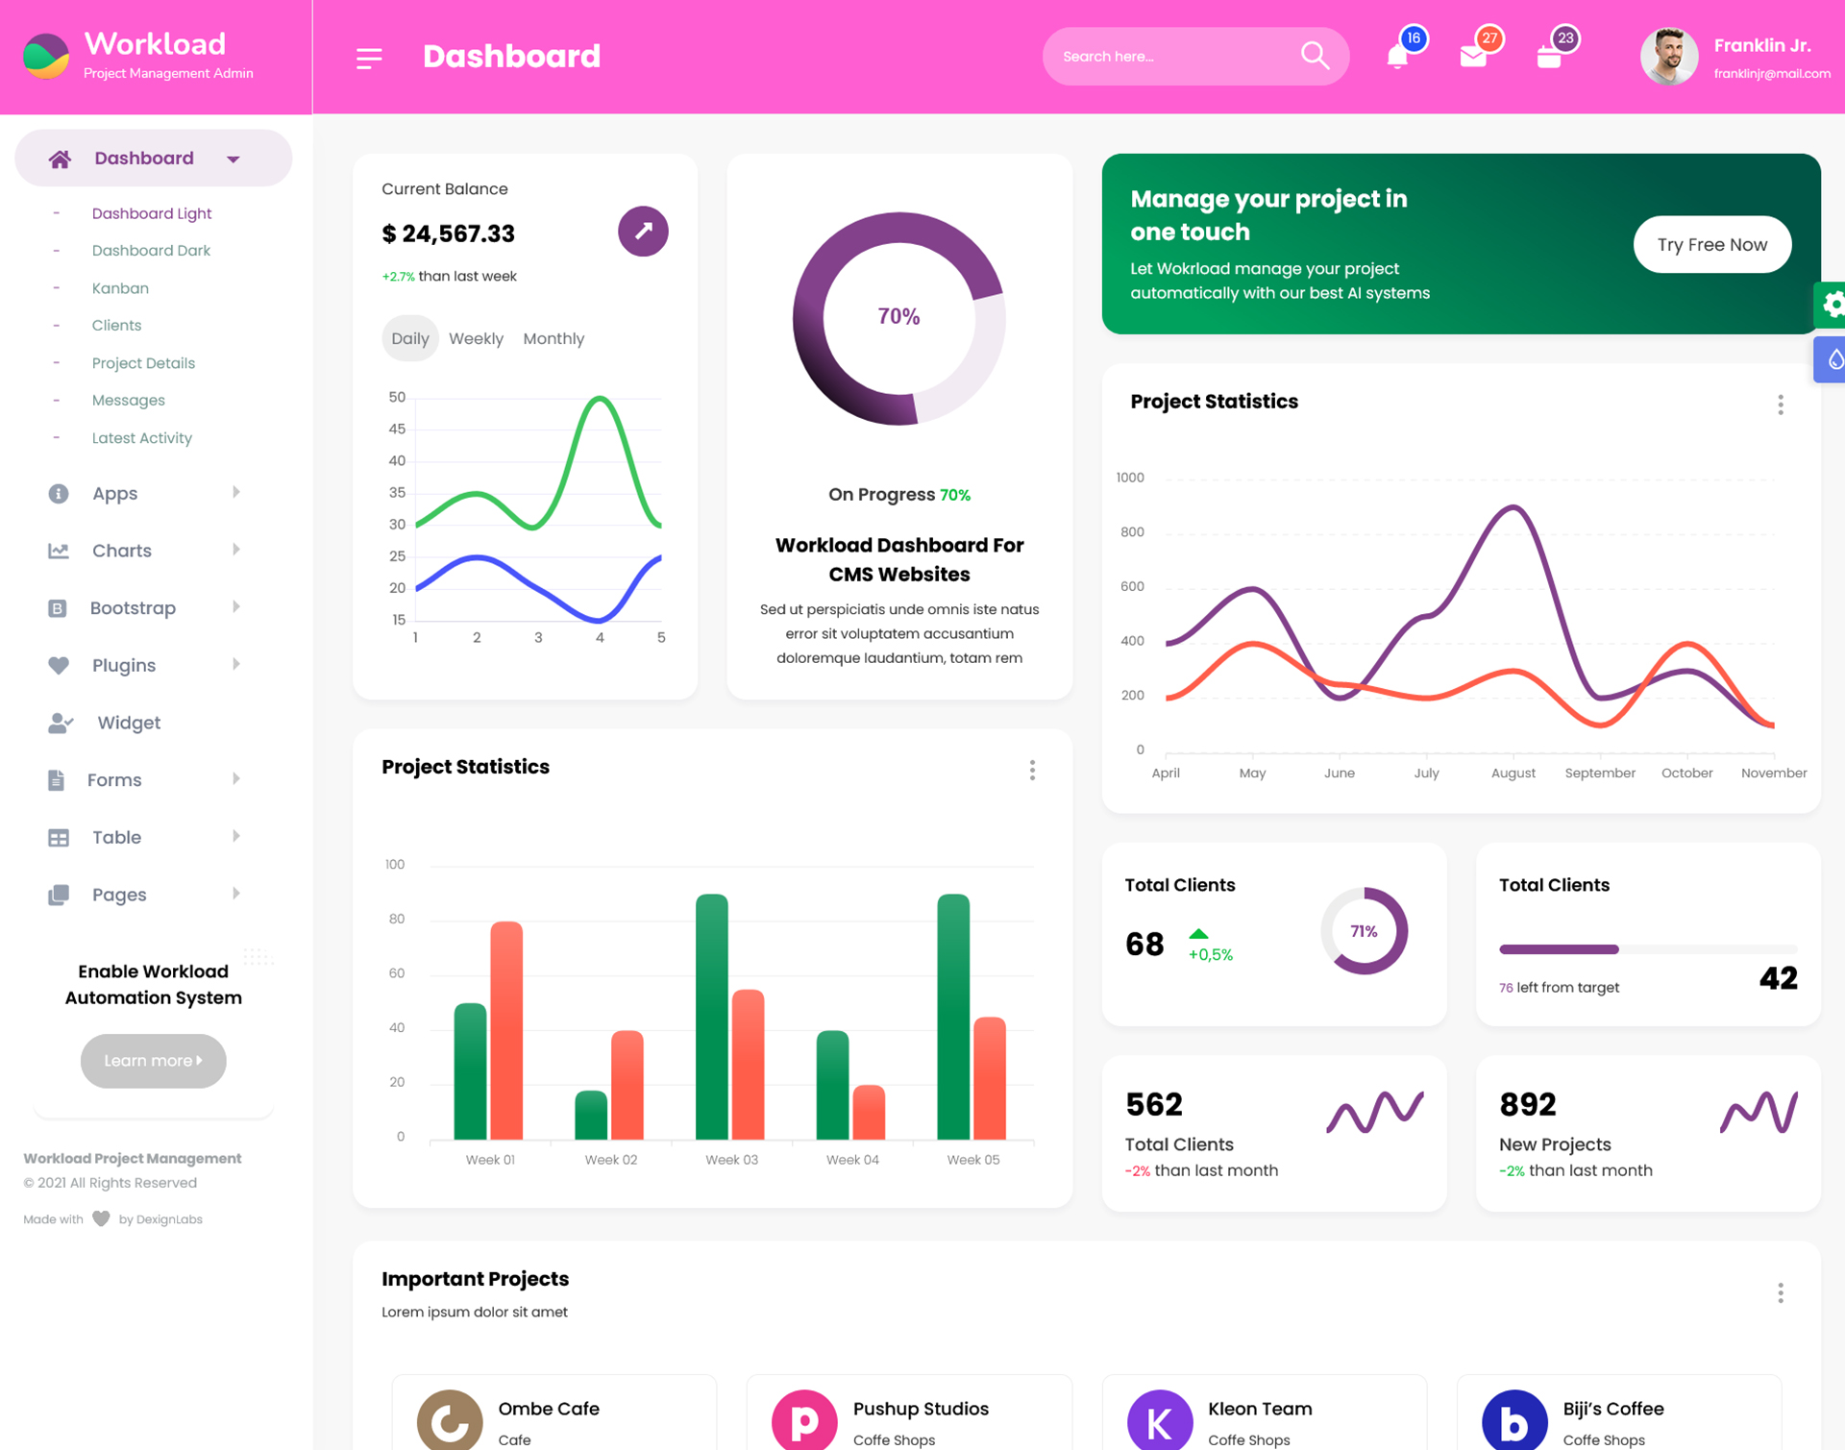
Task: Select the Daily tab
Action: pos(410,338)
